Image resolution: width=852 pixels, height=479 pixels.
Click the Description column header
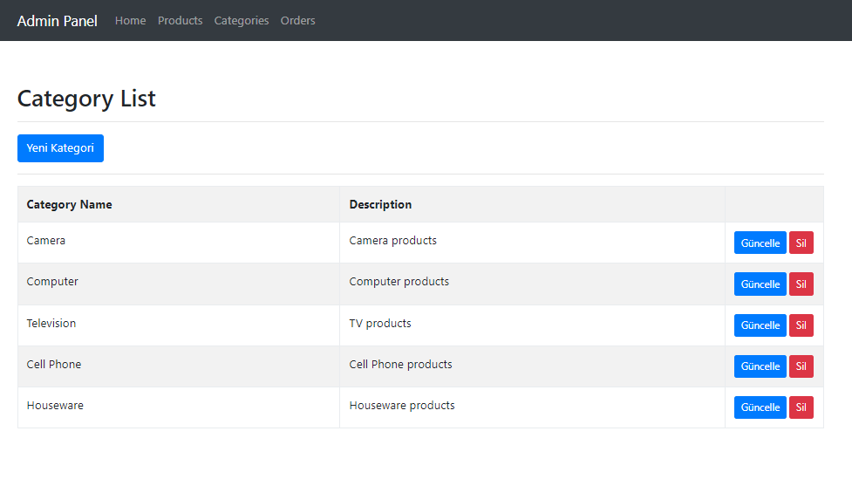380,204
